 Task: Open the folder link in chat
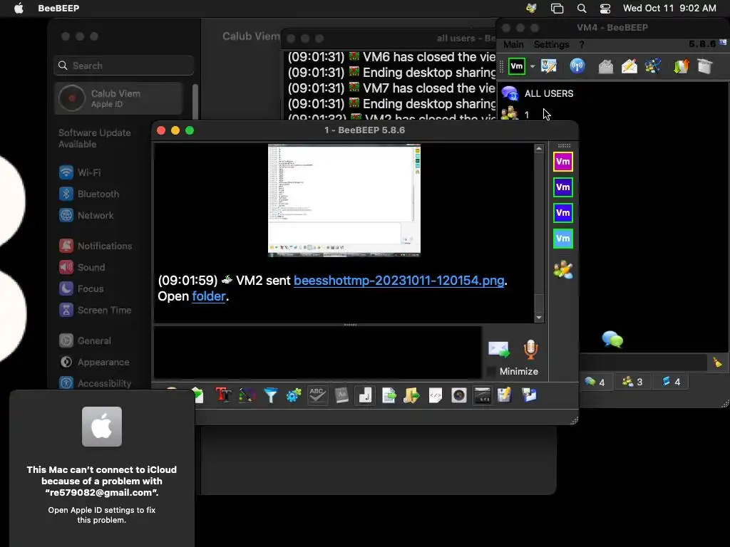tap(209, 296)
